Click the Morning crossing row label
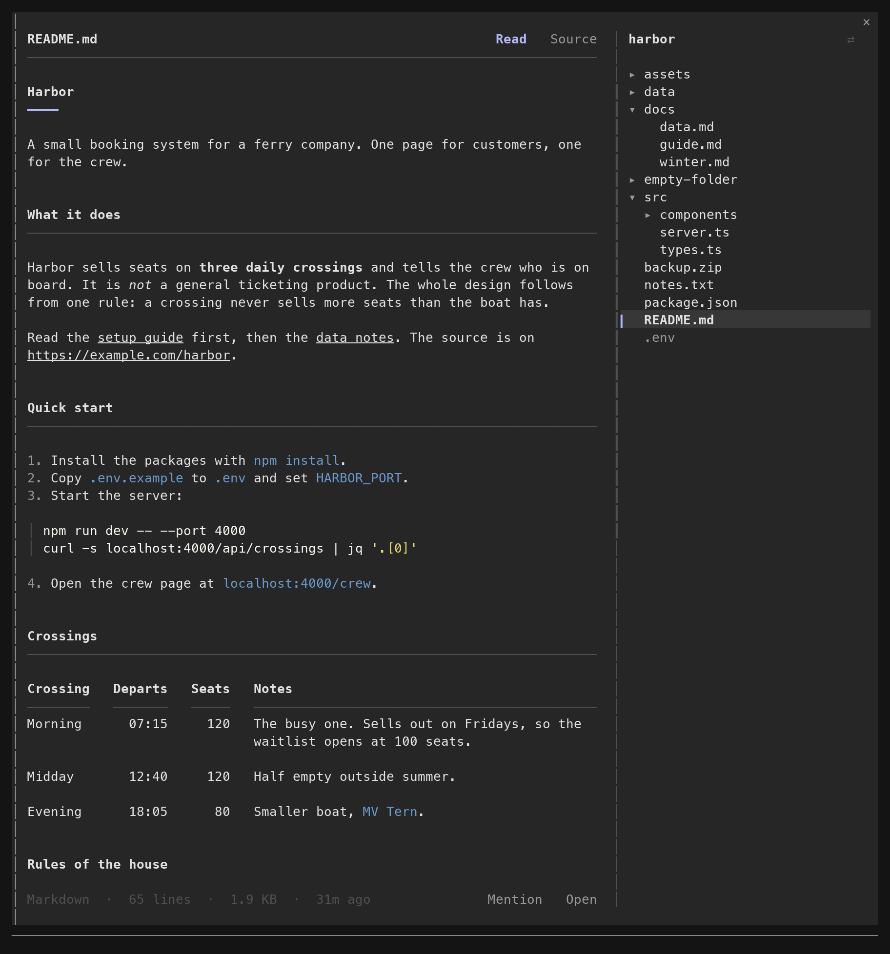The height and width of the screenshot is (954, 890). (x=54, y=724)
